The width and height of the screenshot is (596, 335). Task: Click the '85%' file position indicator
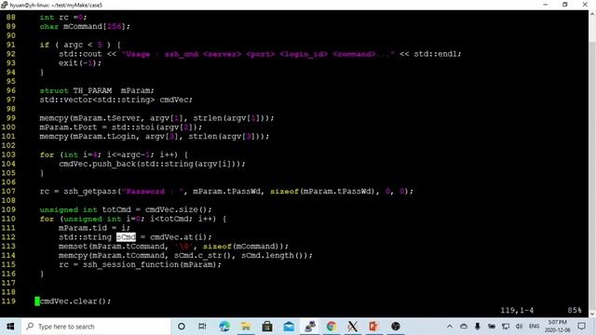575,310
